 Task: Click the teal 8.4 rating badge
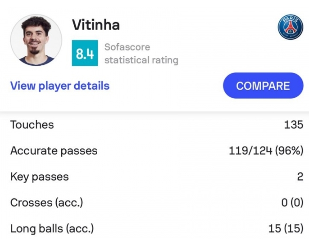click(85, 54)
